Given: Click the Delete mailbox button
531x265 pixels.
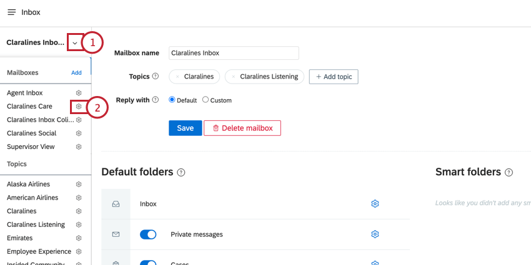Looking at the screenshot, I should tap(242, 128).
